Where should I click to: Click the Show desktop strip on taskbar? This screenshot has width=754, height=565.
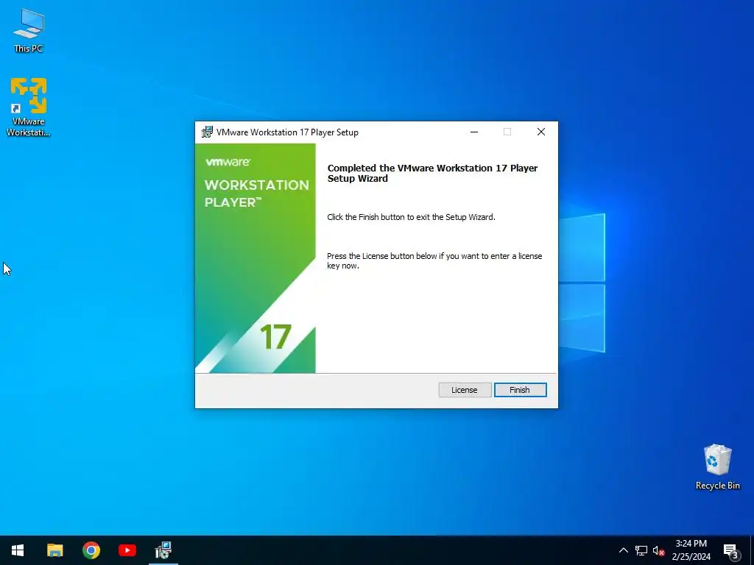click(x=752, y=550)
